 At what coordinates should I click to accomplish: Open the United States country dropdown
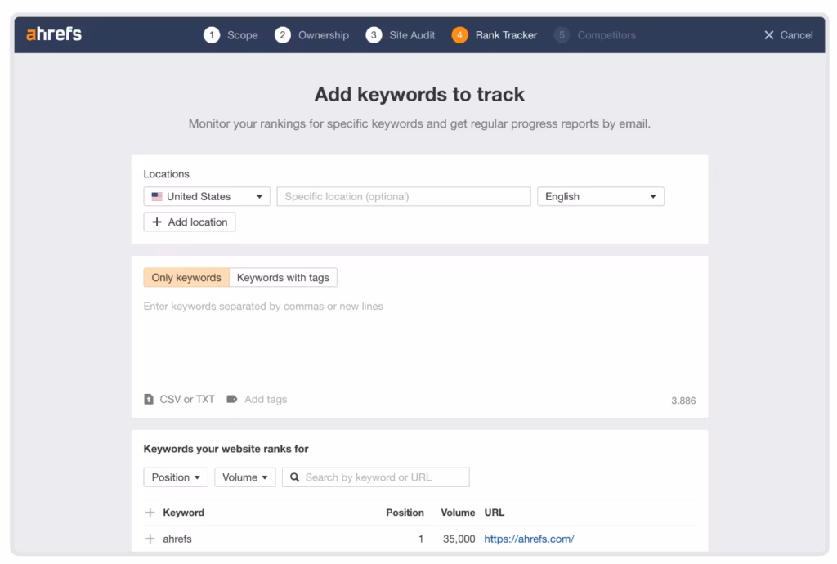click(207, 196)
